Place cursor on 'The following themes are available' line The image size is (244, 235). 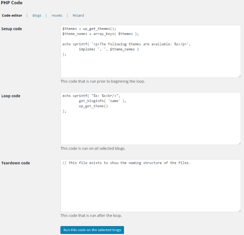click(x=126, y=44)
